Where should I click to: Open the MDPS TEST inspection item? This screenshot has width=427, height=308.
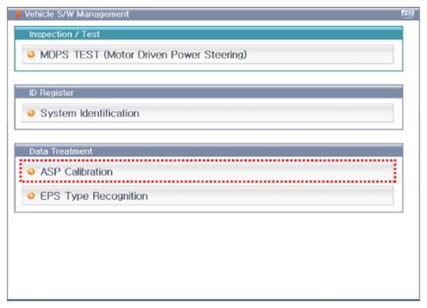pyautogui.click(x=207, y=55)
